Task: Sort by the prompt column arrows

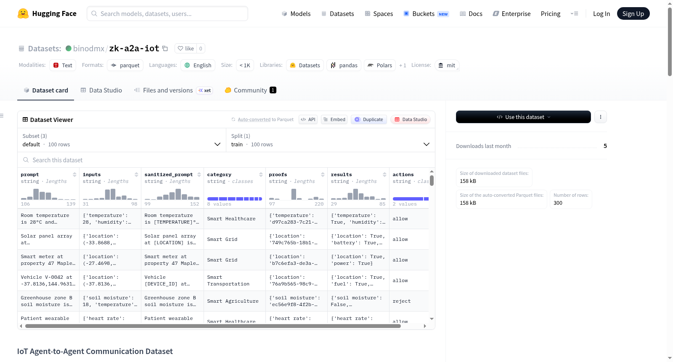Action: pos(74,174)
